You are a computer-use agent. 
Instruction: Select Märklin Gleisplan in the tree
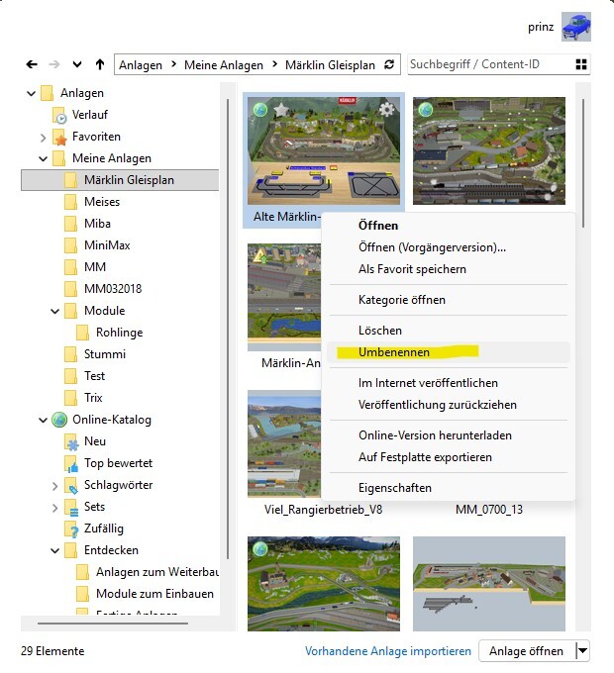[120, 180]
